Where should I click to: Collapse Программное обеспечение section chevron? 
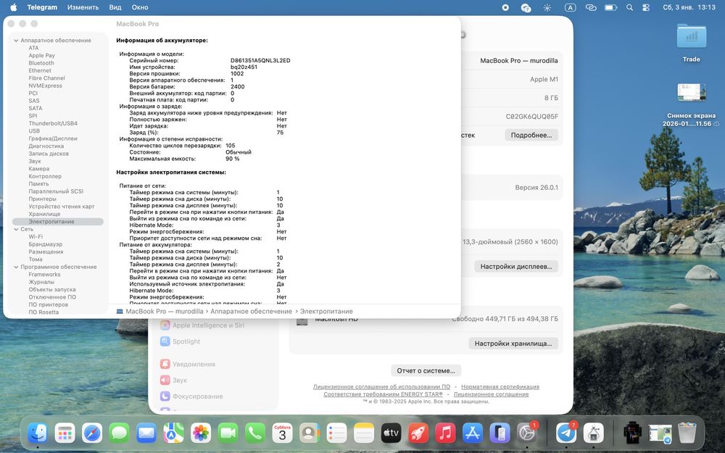coord(16,267)
